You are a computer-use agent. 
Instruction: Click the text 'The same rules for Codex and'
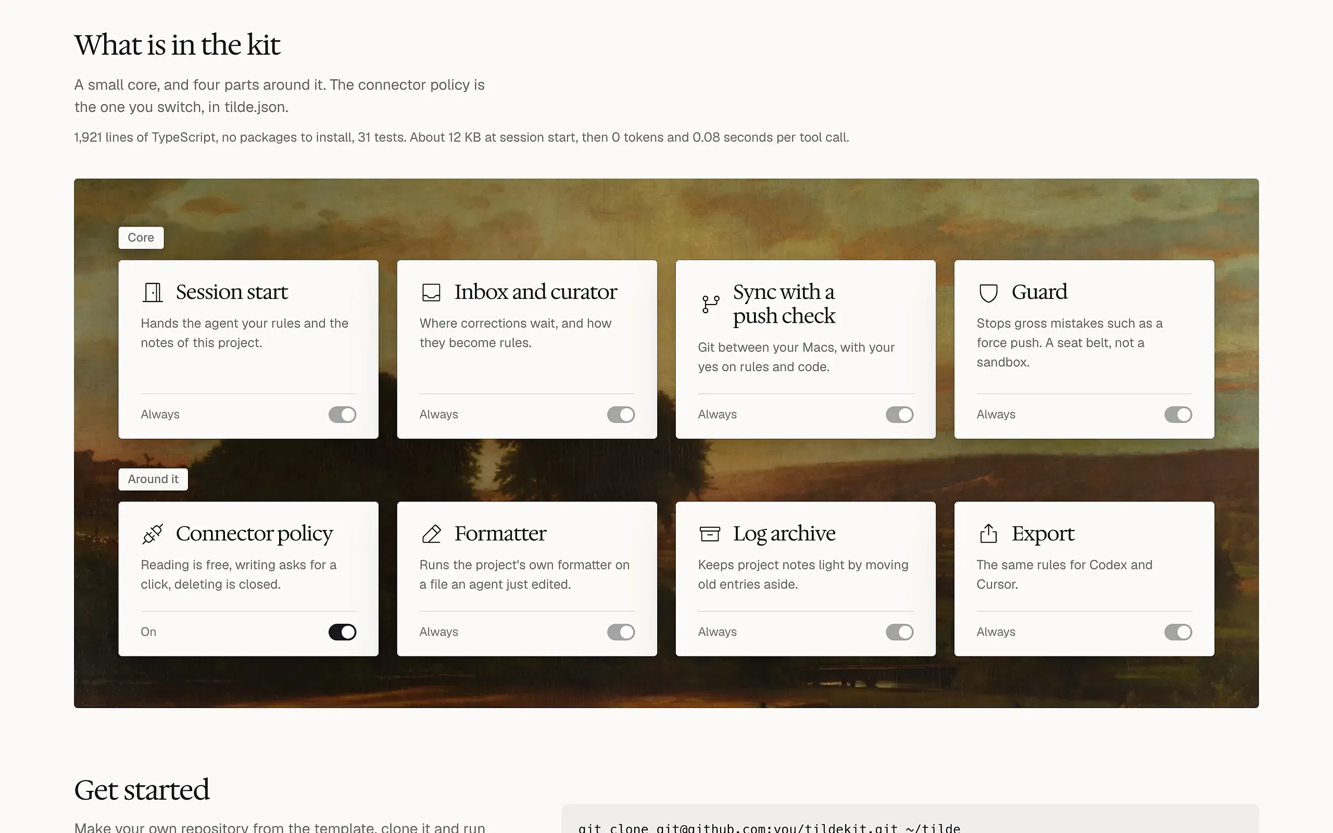click(1064, 565)
